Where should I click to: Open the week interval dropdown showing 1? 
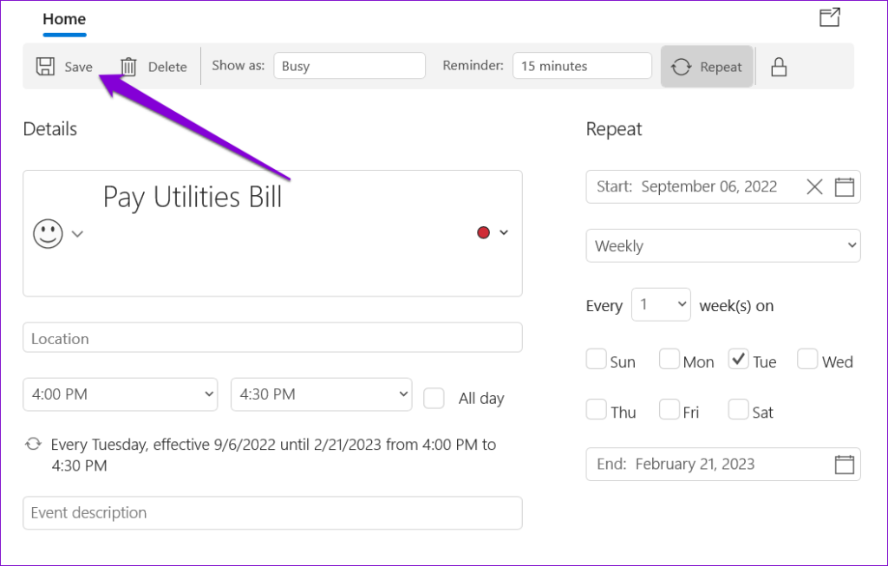click(661, 304)
